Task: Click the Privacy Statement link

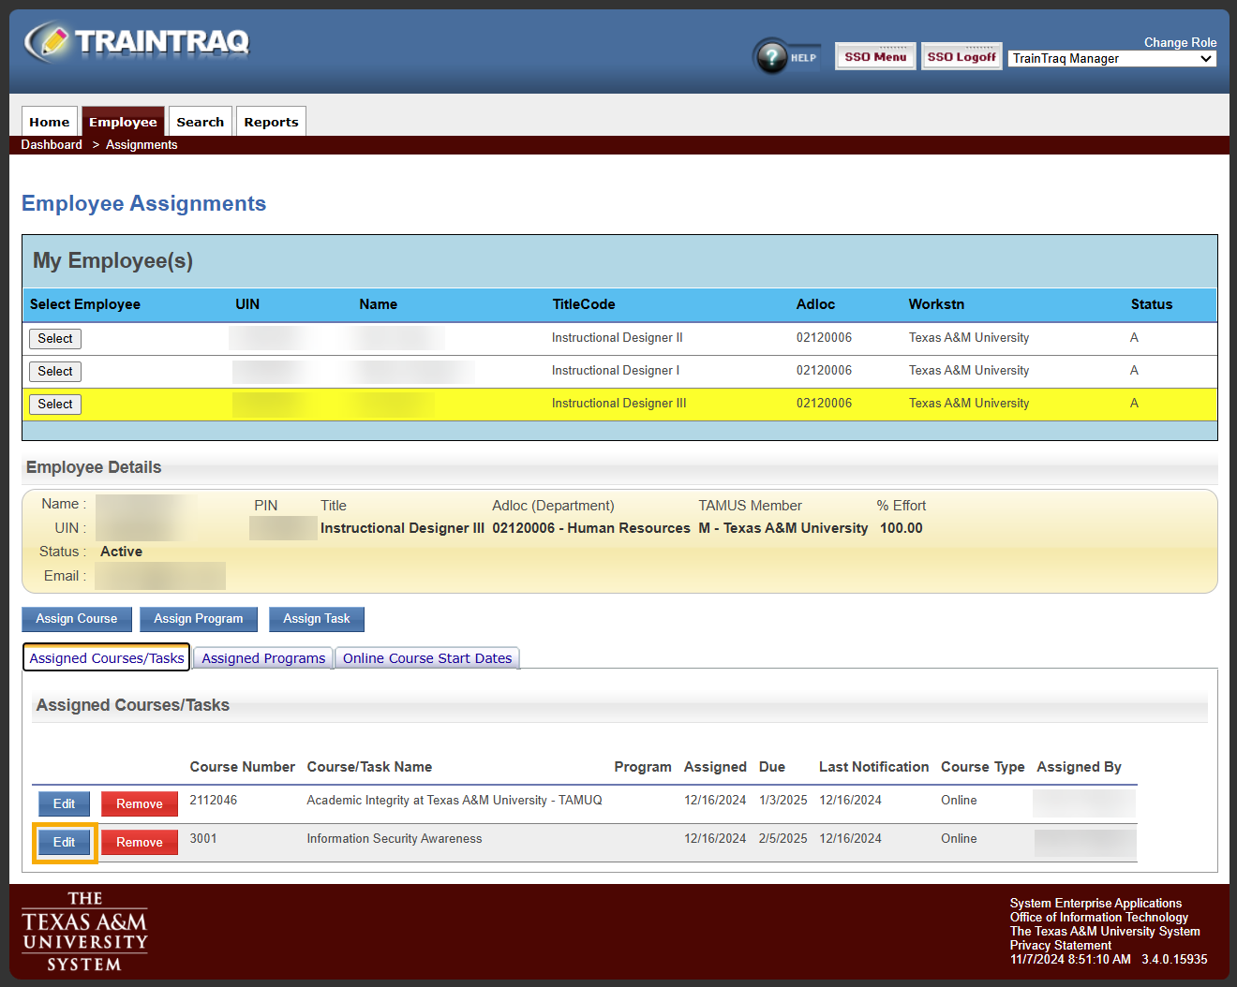Action: tap(1060, 945)
